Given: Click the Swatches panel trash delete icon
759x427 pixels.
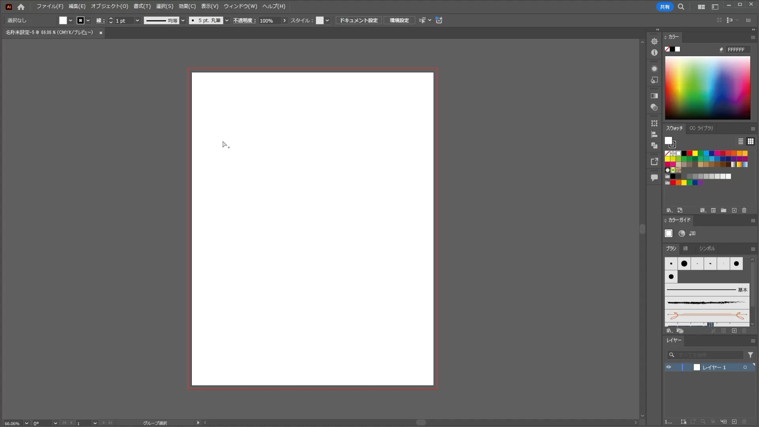Looking at the screenshot, I should click(x=744, y=210).
